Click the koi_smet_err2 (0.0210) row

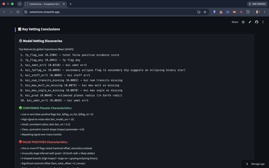point(53,65)
